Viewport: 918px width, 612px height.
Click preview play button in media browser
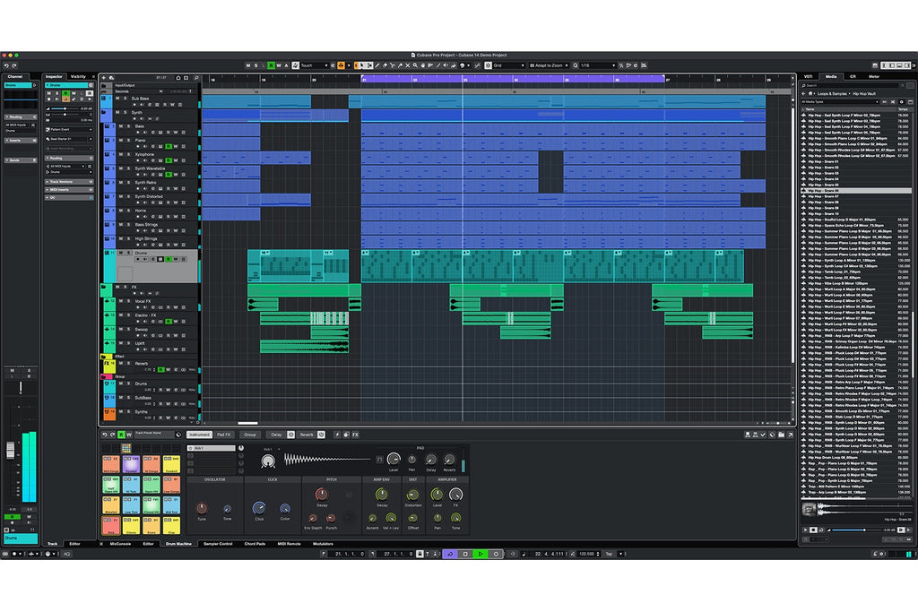coord(805,530)
